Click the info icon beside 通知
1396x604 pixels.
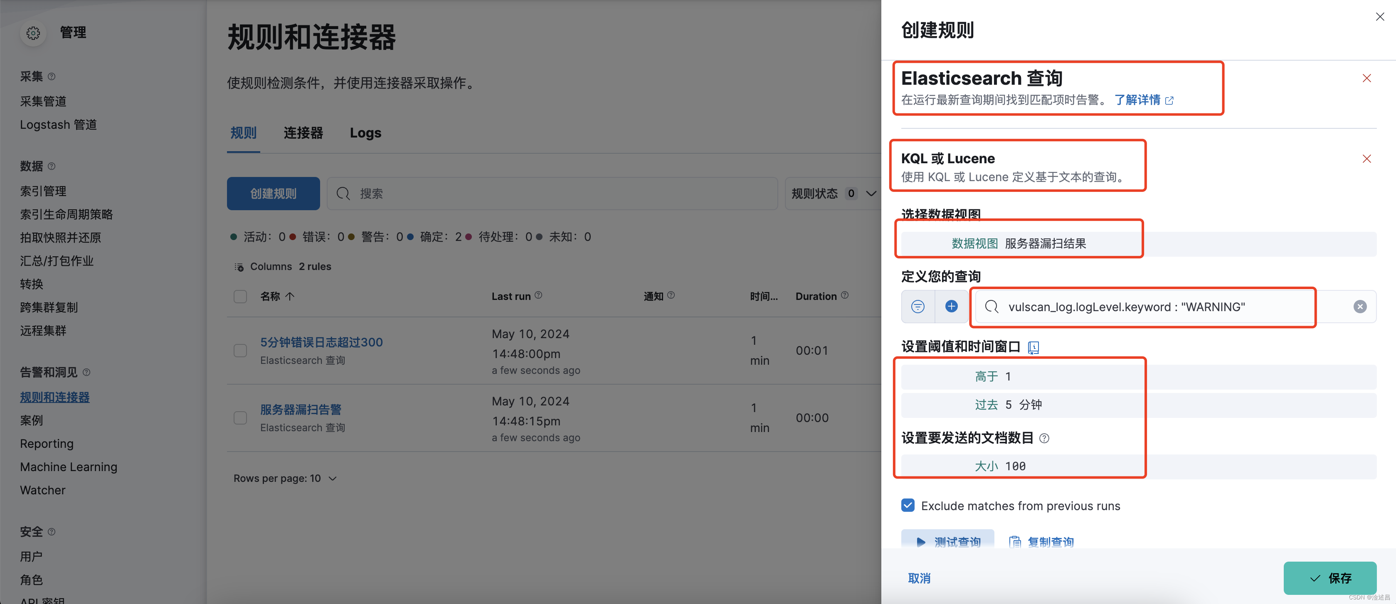(x=671, y=295)
